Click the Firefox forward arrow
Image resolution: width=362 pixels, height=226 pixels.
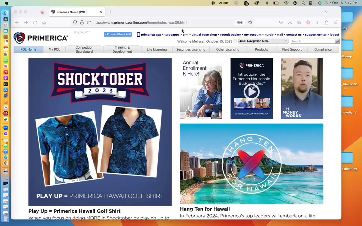(26, 22)
